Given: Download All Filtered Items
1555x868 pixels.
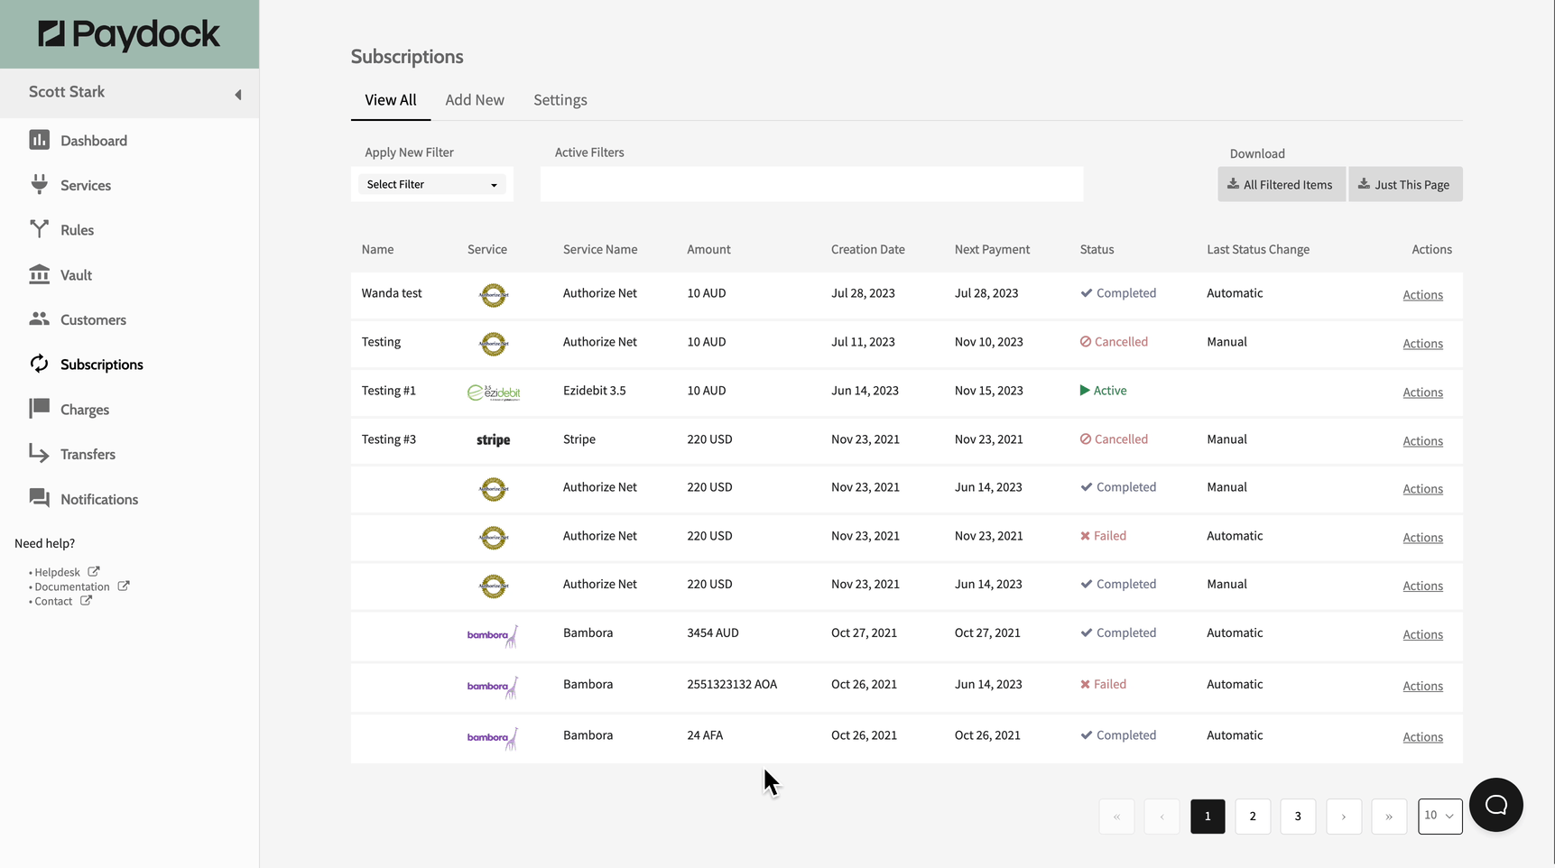Looking at the screenshot, I should pos(1281,185).
